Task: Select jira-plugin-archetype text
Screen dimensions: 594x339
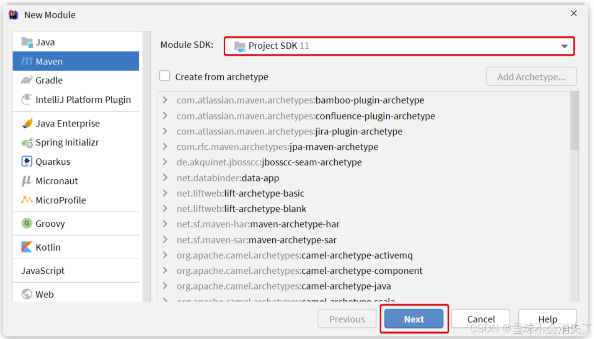Action: pyautogui.click(x=359, y=131)
